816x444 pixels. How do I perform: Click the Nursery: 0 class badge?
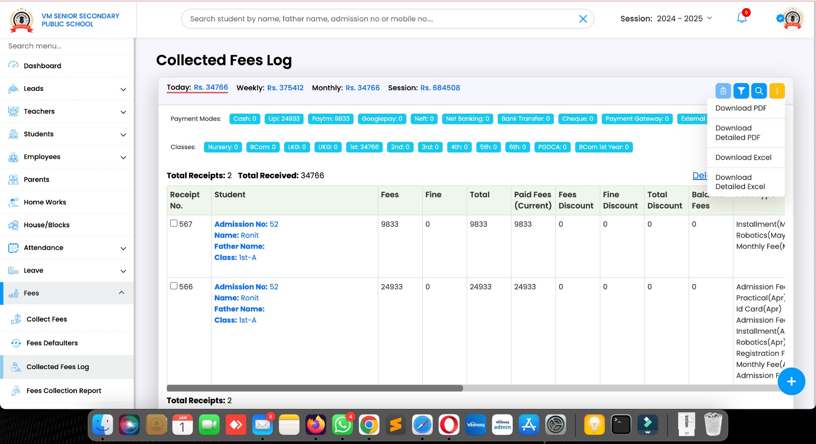tap(223, 147)
